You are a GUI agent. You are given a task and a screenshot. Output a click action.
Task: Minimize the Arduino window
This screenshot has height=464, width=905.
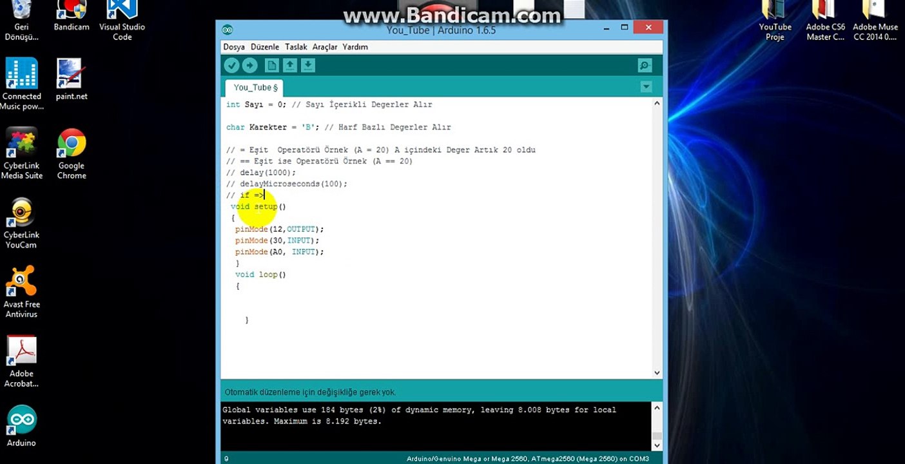[607, 28]
